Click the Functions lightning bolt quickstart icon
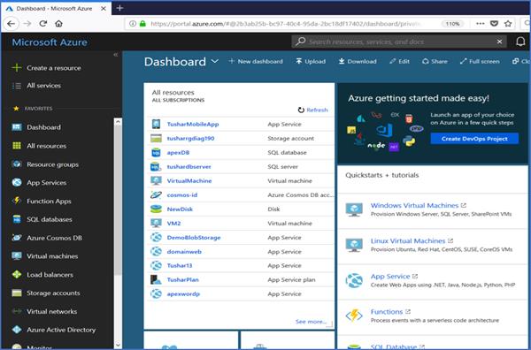 click(354, 316)
